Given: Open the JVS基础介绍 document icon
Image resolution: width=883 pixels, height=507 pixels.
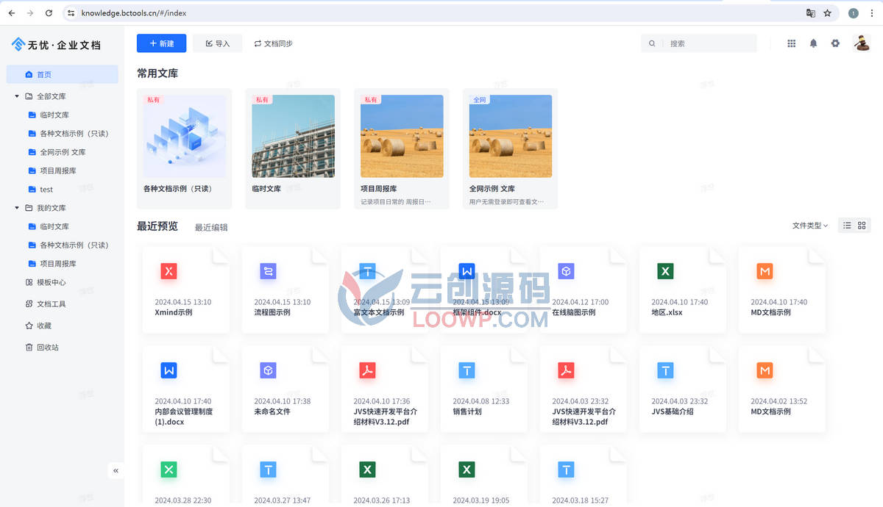Looking at the screenshot, I should (x=665, y=371).
